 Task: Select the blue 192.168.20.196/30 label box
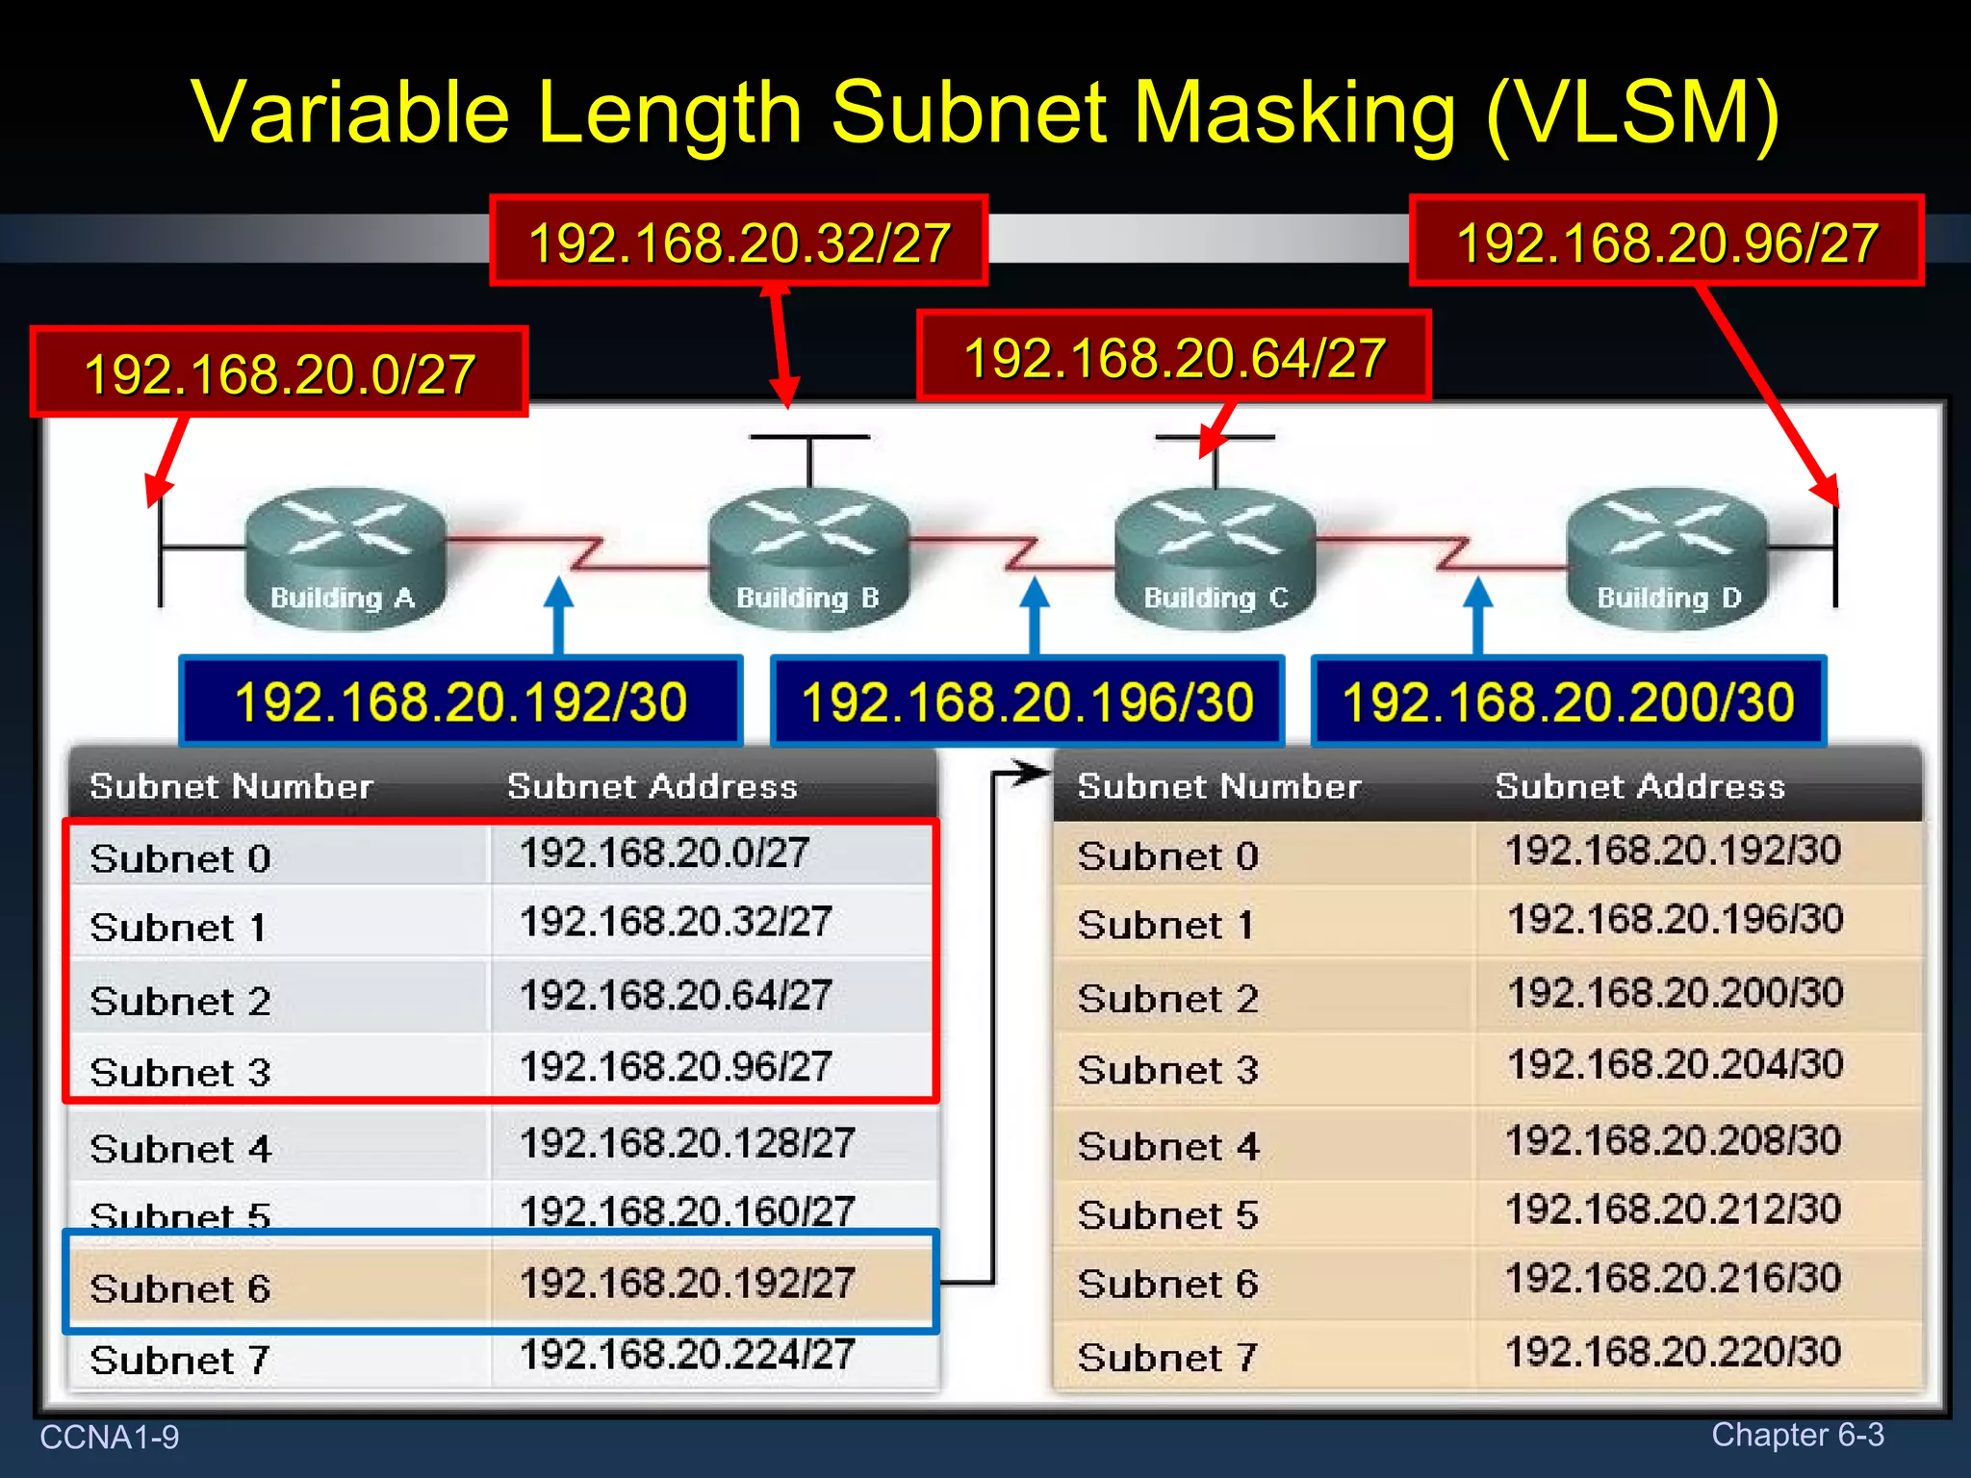coord(1028,701)
